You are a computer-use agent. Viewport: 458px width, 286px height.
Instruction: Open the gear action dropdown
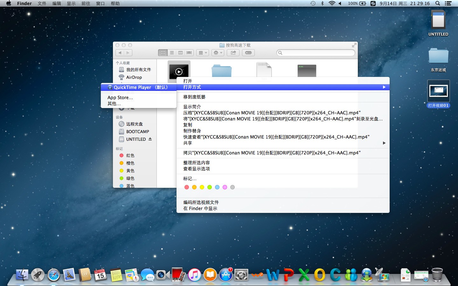click(x=218, y=53)
